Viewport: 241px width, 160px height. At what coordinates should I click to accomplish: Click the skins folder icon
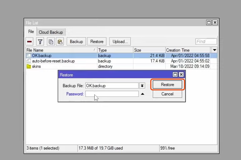click(x=29, y=66)
